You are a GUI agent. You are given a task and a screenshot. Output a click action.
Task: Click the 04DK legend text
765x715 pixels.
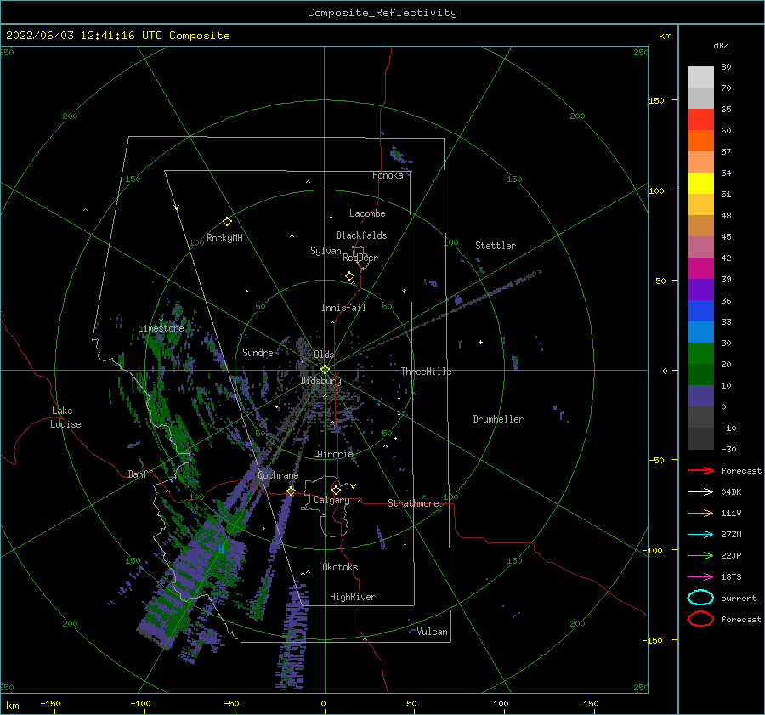pyautogui.click(x=731, y=491)
